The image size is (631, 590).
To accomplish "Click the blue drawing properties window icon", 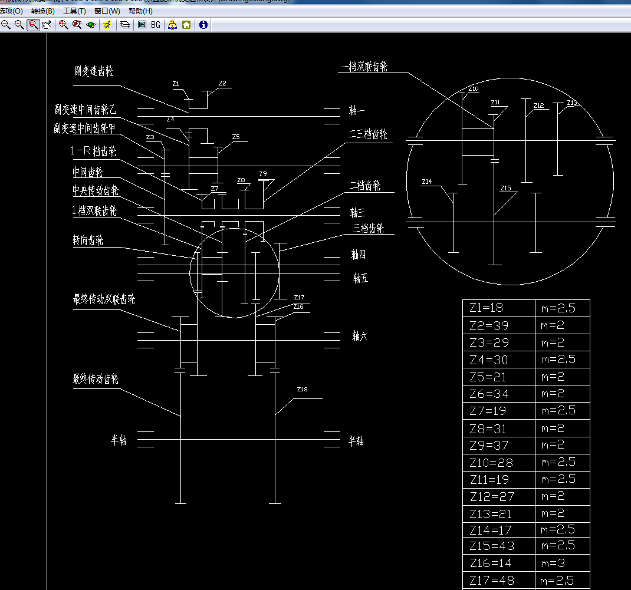I will 142,25.
